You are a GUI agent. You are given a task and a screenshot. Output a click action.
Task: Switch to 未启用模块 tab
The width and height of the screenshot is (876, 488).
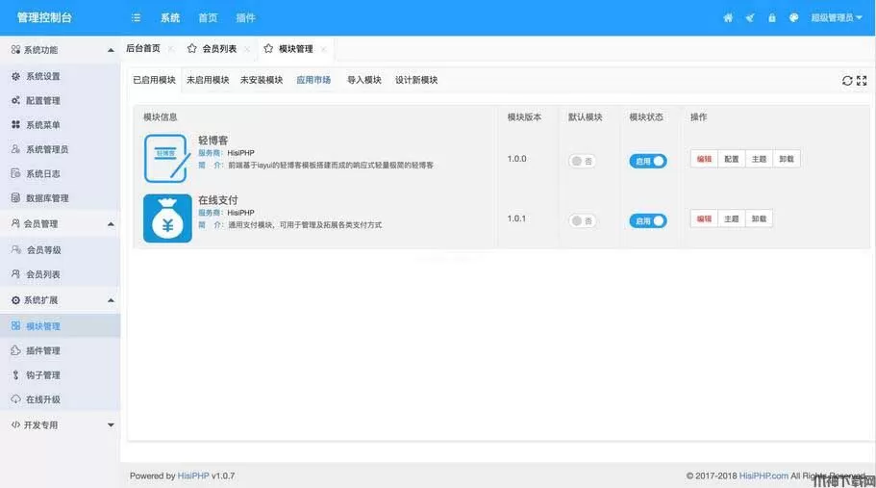coord(208,80)
